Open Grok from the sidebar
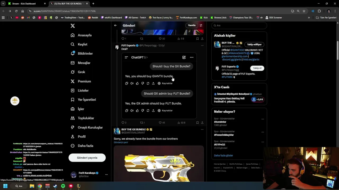Viewport: 339px width, 190px height. click(78, 72)
